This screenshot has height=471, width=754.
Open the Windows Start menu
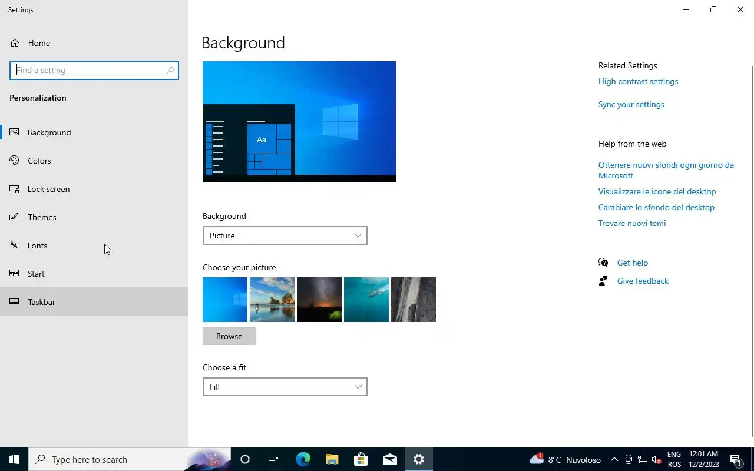(14, 459)
